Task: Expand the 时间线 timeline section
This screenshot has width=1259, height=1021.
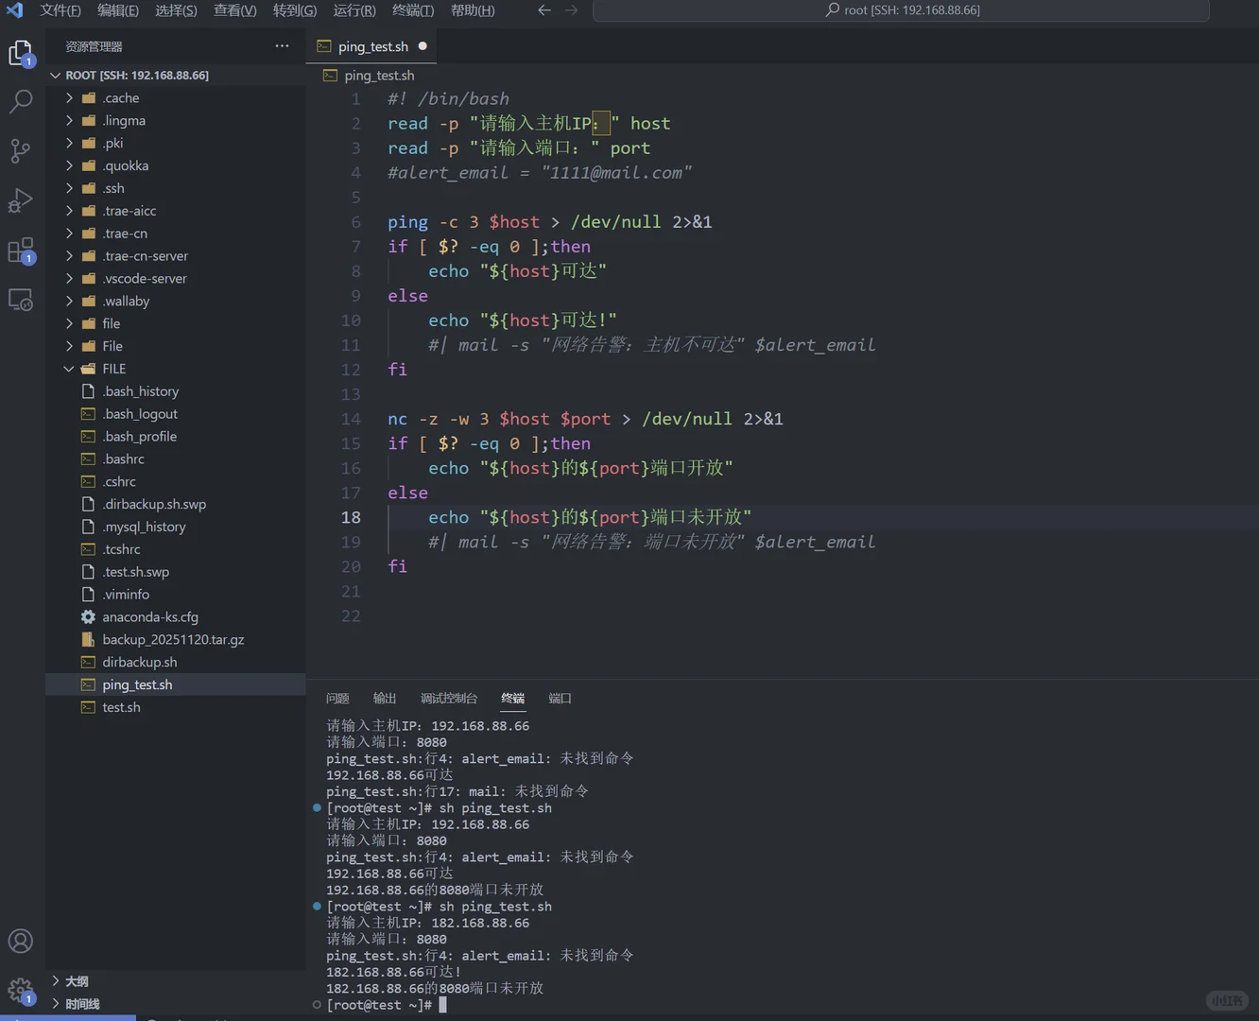Action: tap(176, 1004)
